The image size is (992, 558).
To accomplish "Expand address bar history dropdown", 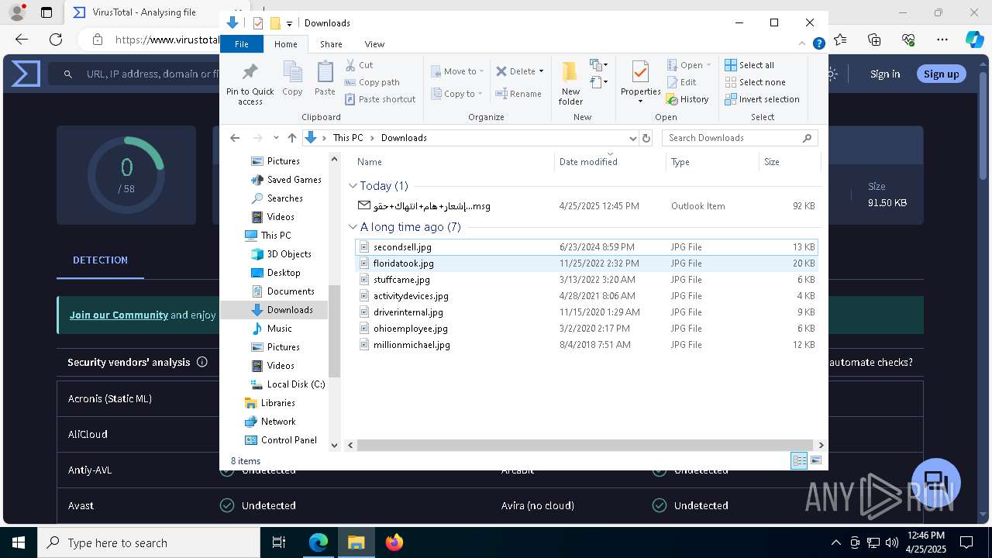I will [632, 138].
